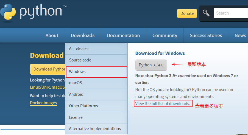Click the yellow Download Python button

click(x=48, y=69)
